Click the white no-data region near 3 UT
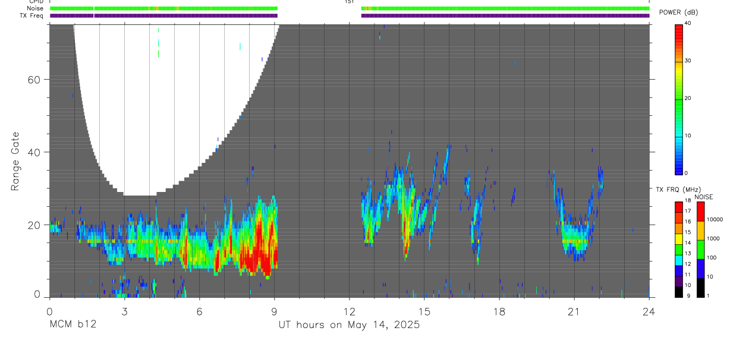 tap(149, 107)
